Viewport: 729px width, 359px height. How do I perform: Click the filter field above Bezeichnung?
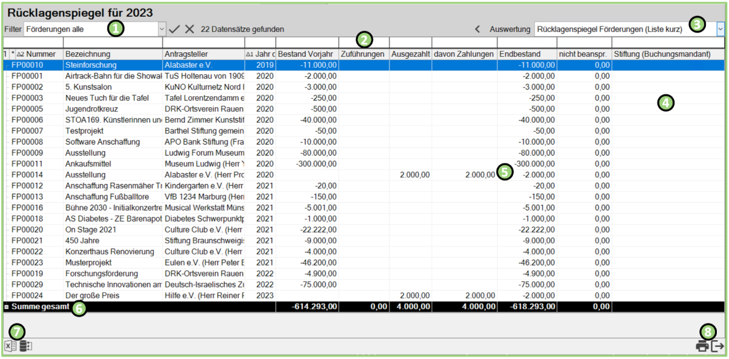tap(113, 43)
